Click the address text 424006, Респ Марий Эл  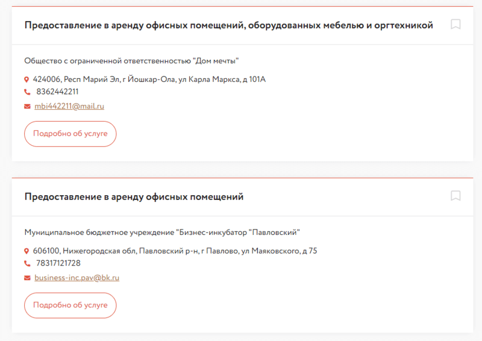click(x=149, y=80)
